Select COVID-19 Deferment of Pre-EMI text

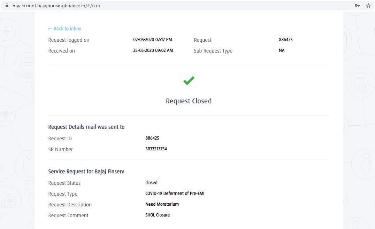[175, 194]
